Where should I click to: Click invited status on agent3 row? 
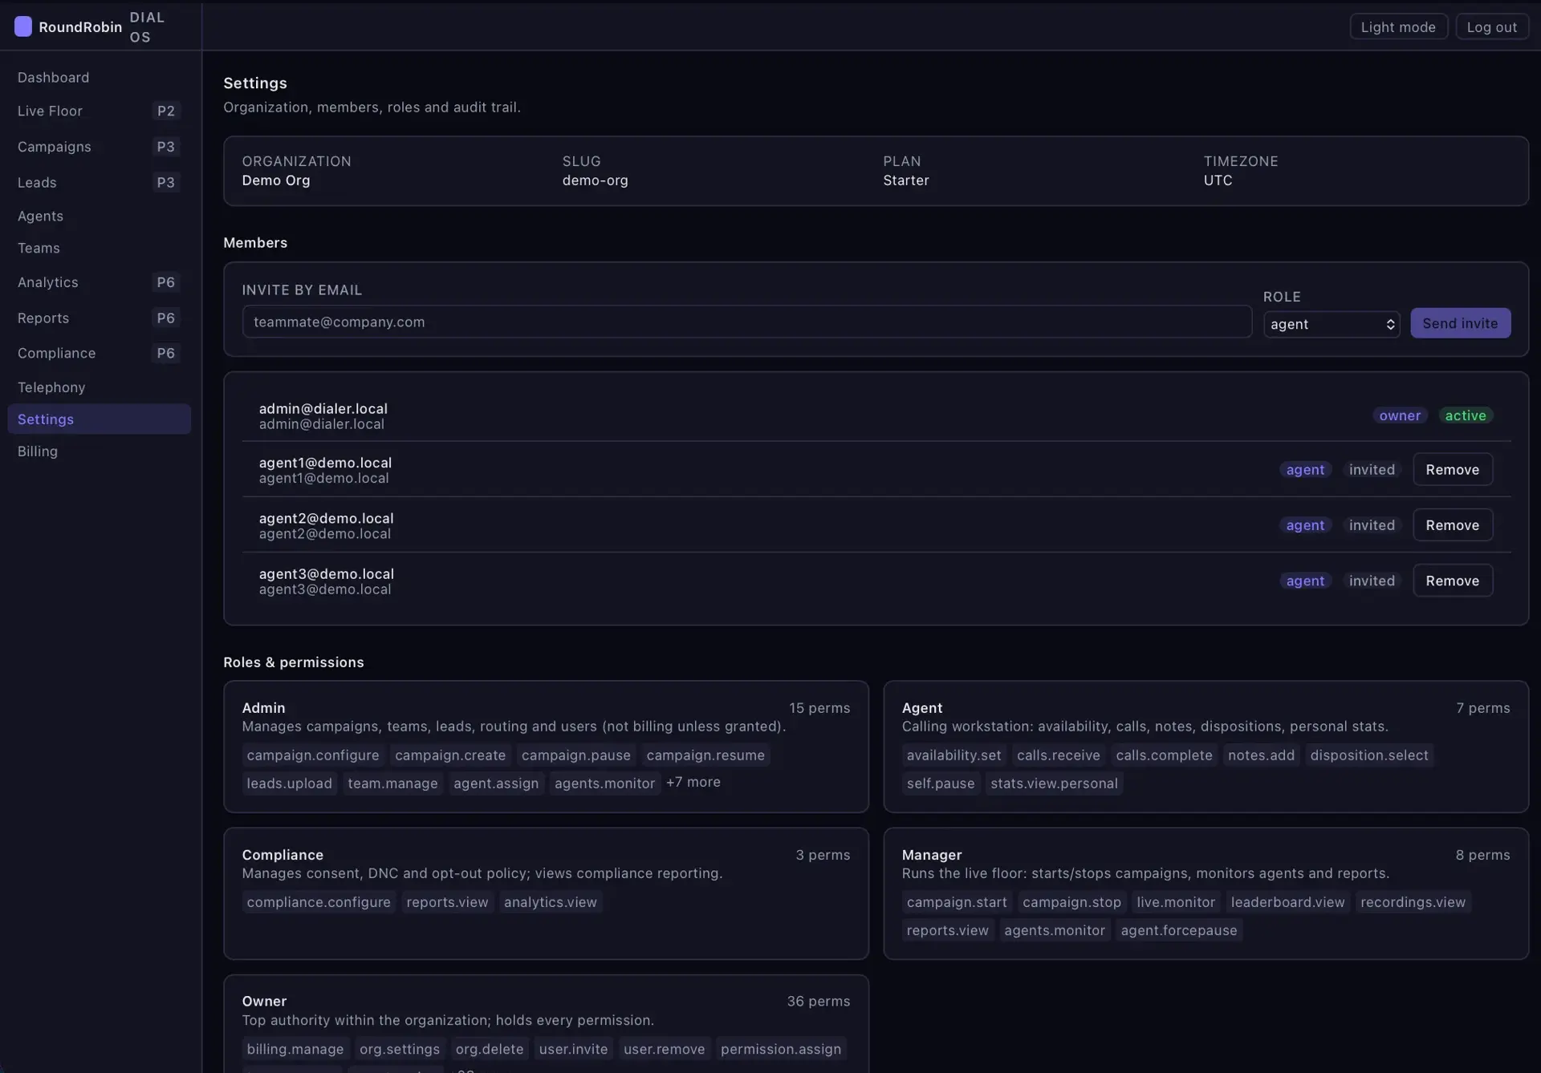click(1372, 581)
